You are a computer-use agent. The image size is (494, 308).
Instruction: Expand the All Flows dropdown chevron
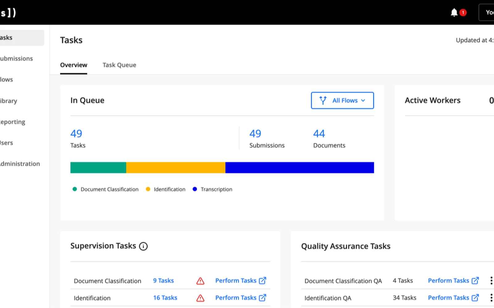coord(363,100)
